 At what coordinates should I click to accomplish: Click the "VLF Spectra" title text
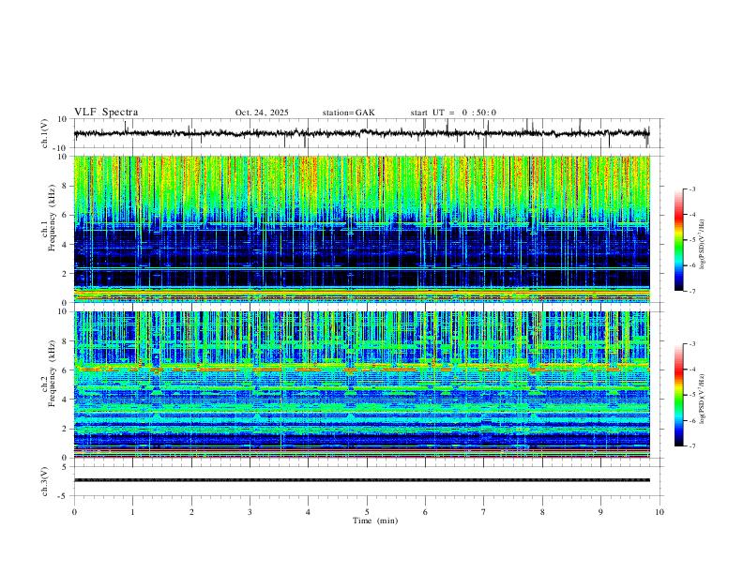pos(106,113)
